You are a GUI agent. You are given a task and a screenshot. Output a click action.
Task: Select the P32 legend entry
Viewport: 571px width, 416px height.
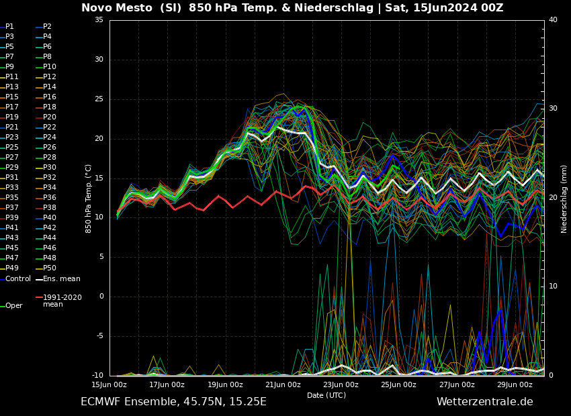[x=49, y=178]
